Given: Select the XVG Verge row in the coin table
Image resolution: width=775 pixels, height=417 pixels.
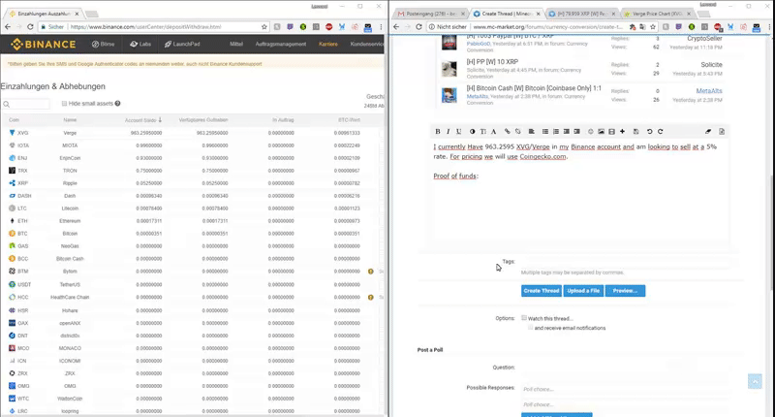Looking at the screenshot, I should (x=192, y=133).
